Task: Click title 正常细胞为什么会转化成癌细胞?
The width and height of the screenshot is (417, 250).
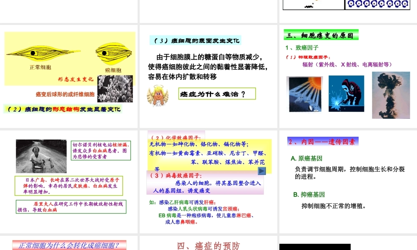Action: pyautogui.click(x=69, y=245)
